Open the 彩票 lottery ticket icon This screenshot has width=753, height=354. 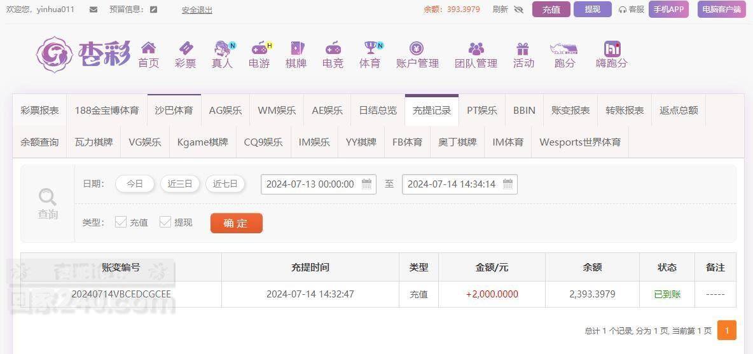pyautogui.click(x=185, y=48)
